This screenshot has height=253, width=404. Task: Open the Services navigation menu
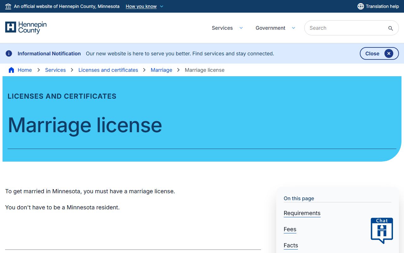(222, 28)
